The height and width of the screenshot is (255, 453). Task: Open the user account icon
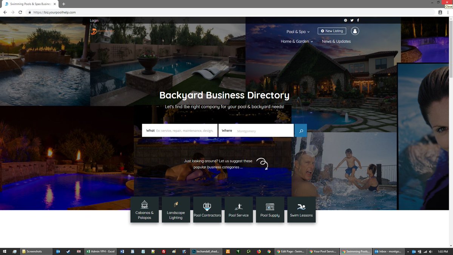[354, 31]
